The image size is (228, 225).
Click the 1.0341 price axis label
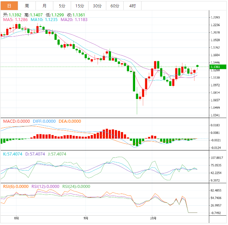point(215,115)
